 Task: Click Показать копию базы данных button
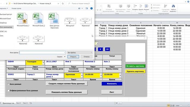coord(66,92)
